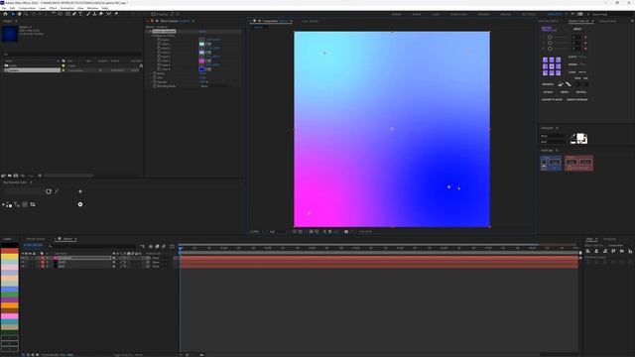Open the Window menu

tap(92, 8)
